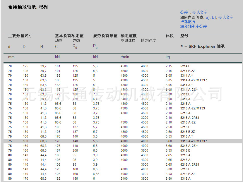The height and width of the screenshot is (182, 243).
Task: Click the 动态 sub-header
Action: click(x=59, y=41)
